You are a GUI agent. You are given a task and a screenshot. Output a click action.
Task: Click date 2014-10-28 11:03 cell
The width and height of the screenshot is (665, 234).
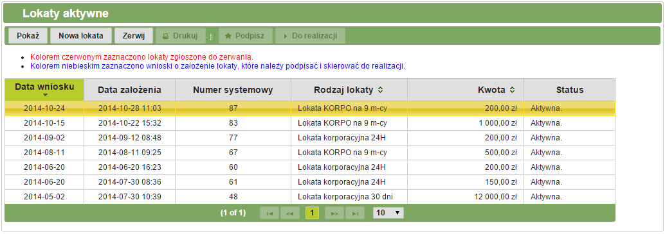129,108
